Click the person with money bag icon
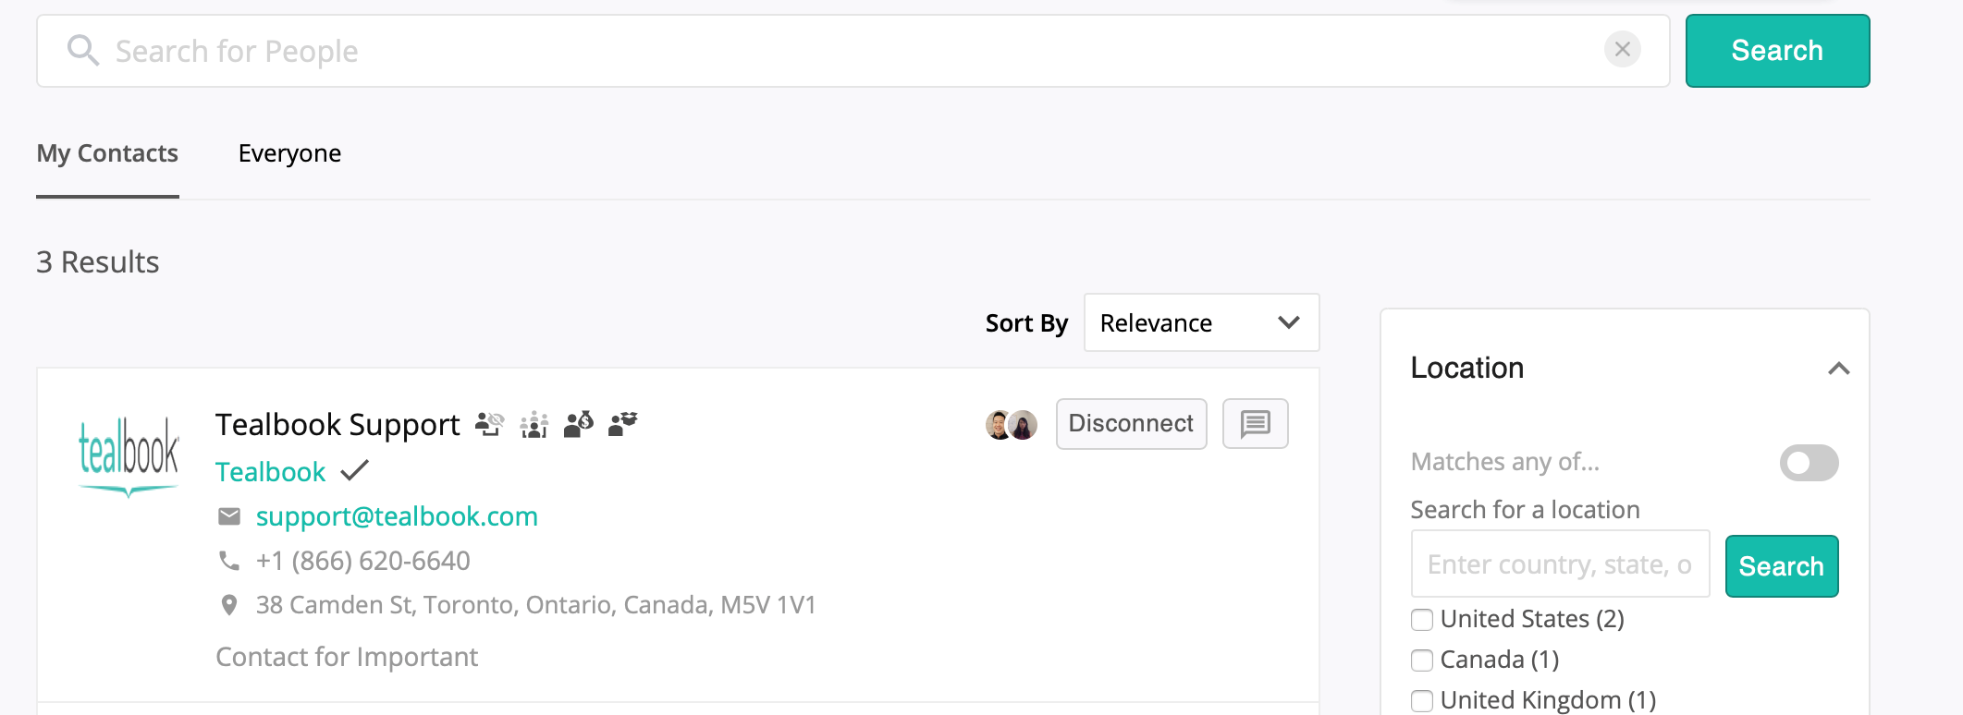The height and width of the screenshot is (715, 1963). [579, 424]
